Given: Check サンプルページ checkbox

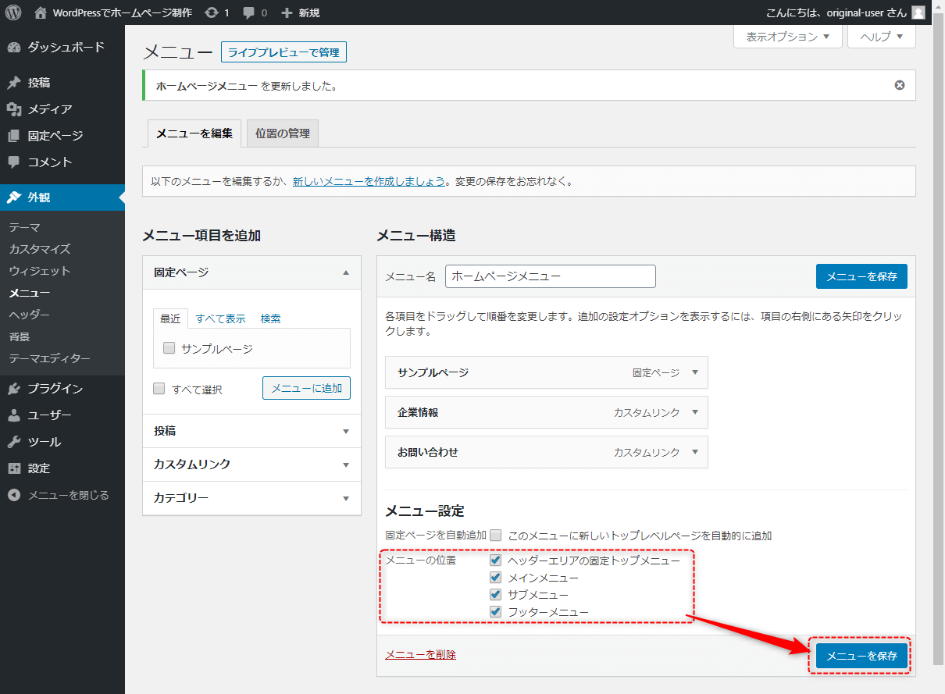Looking at the screenshot, I should coord(169,349).
